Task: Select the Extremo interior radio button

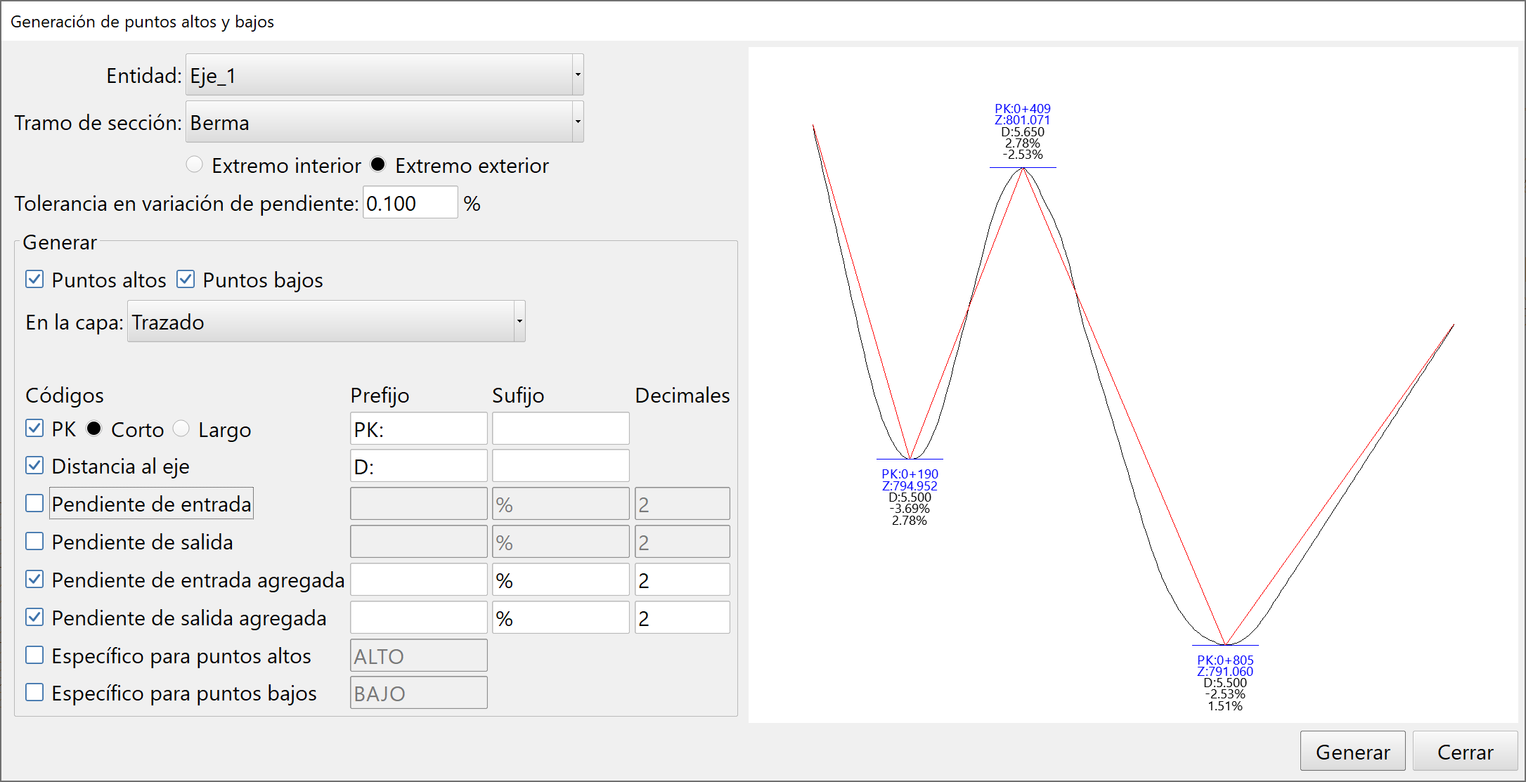Action: 195,165
